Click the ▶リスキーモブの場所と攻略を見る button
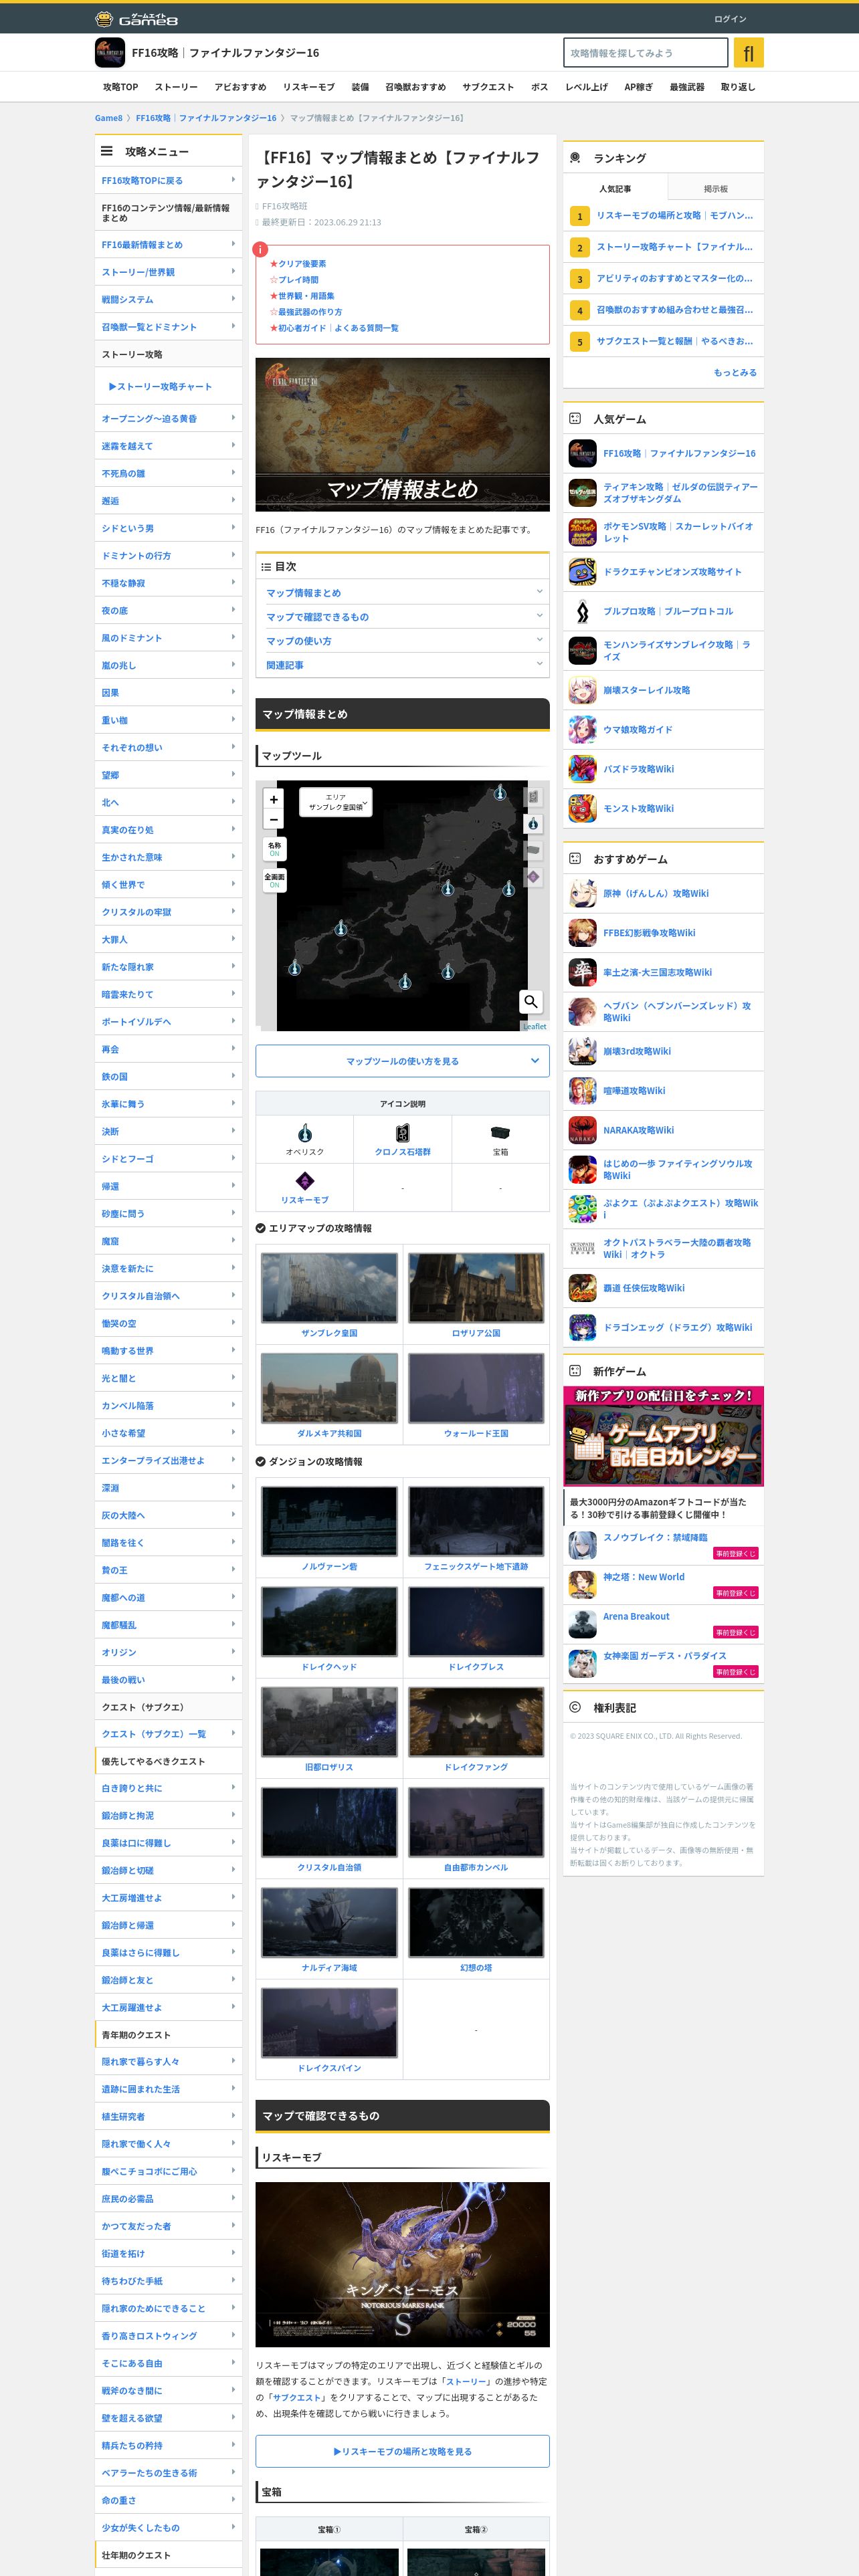This screenshot has width=859, height=2576. [402, 2451]
